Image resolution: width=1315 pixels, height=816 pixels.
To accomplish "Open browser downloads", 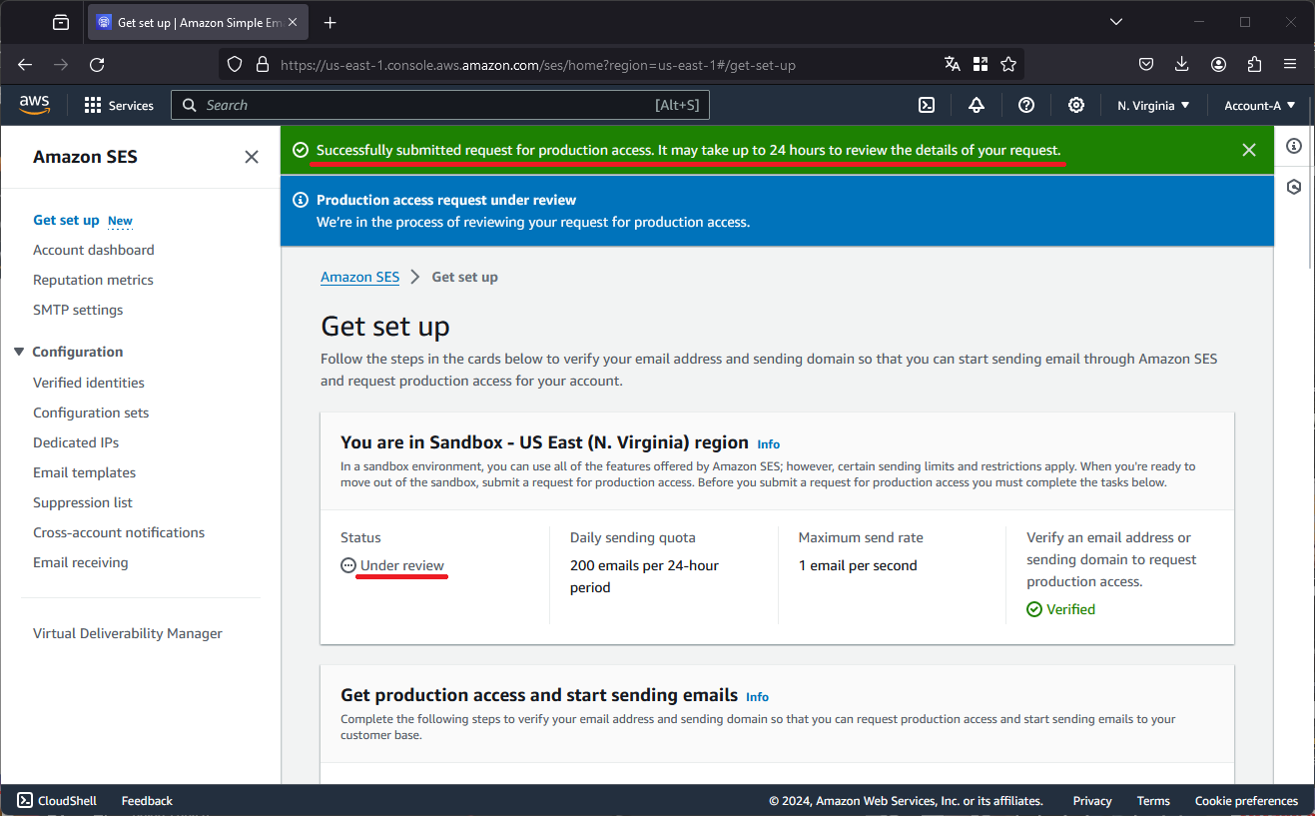I will 1182,64.
